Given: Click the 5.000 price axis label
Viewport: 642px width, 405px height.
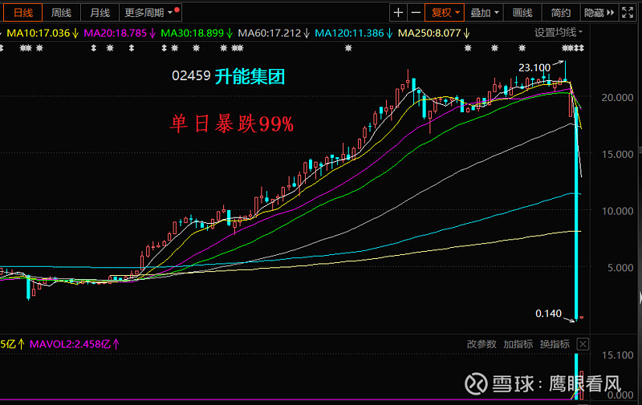Looking at the screenshot, I should click(620, 268).
